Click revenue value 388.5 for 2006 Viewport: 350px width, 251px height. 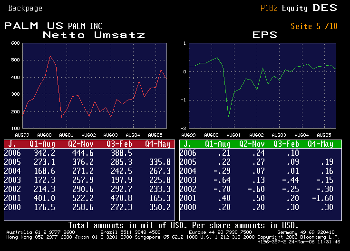click(121, 153)
